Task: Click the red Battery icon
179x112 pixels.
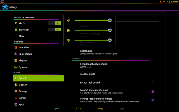Action: 16,98
